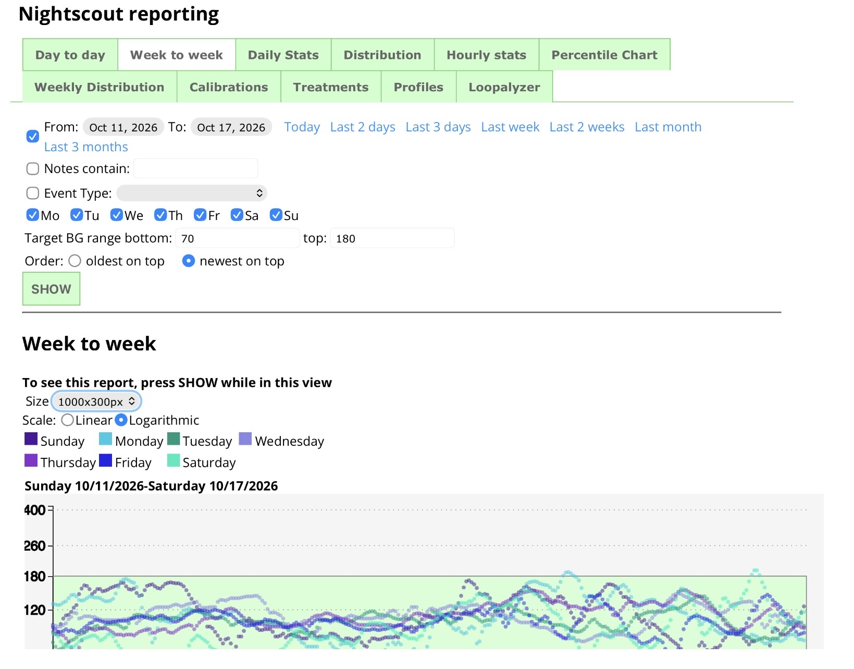The width and height of the screenshot is (854, 669).
Task: Enable the Event Type filter checkbox
Action: tap(32, 193)
